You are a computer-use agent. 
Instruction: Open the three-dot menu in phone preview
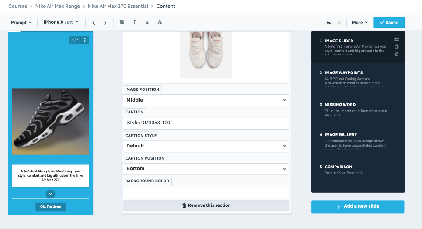point(85,40)
